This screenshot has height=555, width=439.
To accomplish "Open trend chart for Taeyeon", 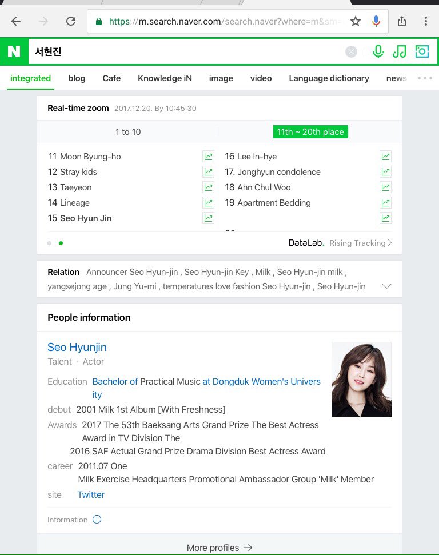I will (208, 187).
